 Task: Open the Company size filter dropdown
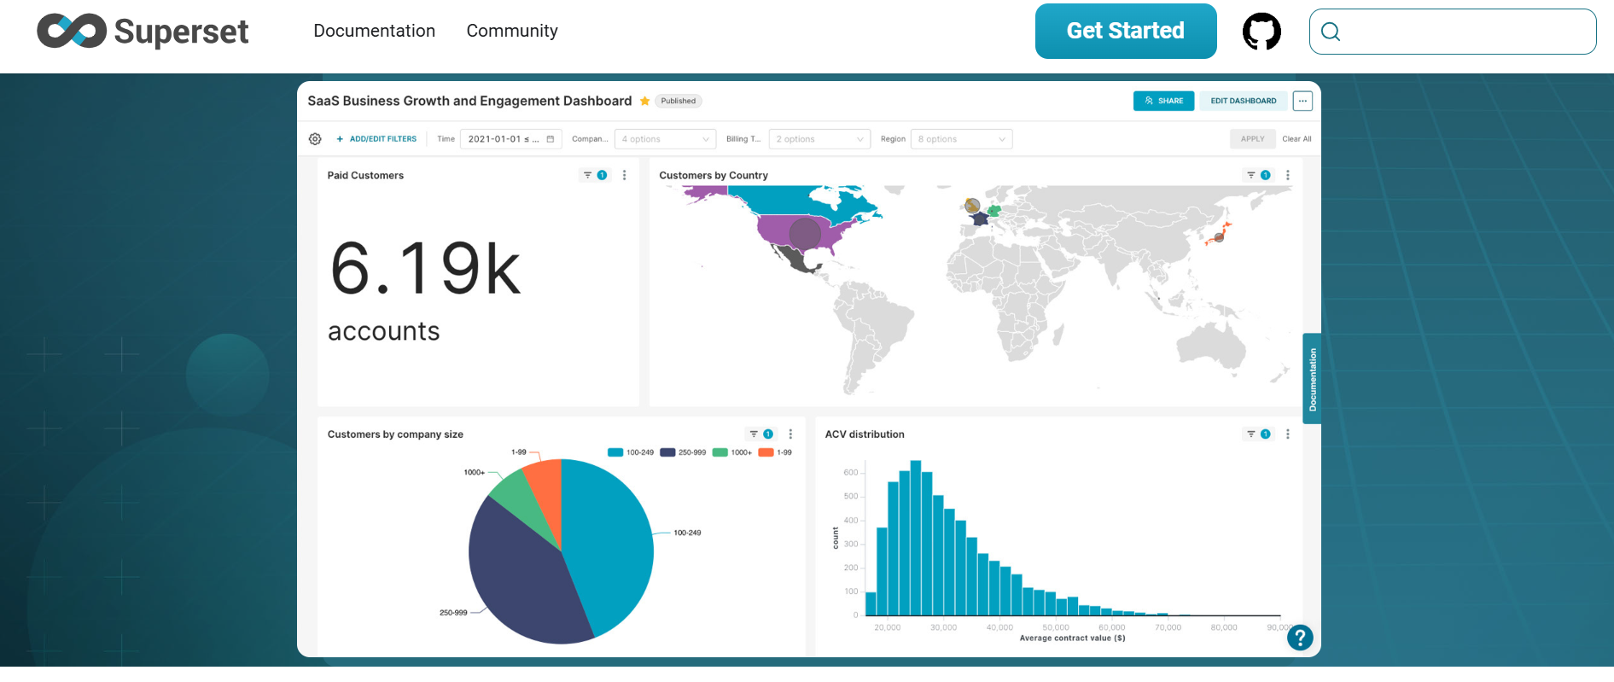coord(665,139)
